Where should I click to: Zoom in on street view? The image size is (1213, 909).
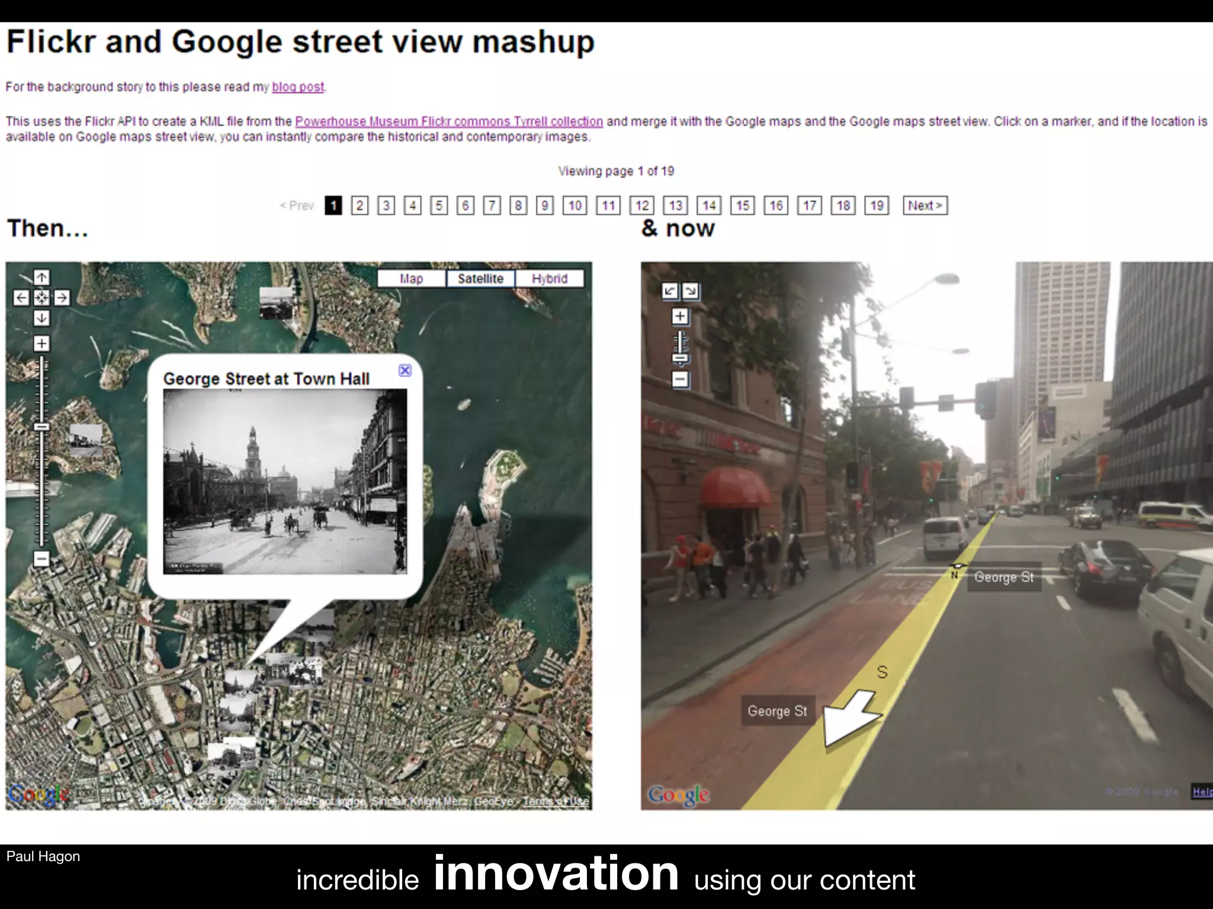tap(680, 316)
